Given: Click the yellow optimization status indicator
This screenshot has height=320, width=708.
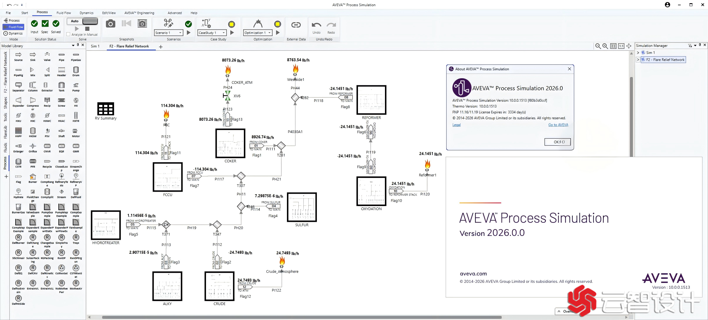Looking at the screenshot, I should [277, 24].
